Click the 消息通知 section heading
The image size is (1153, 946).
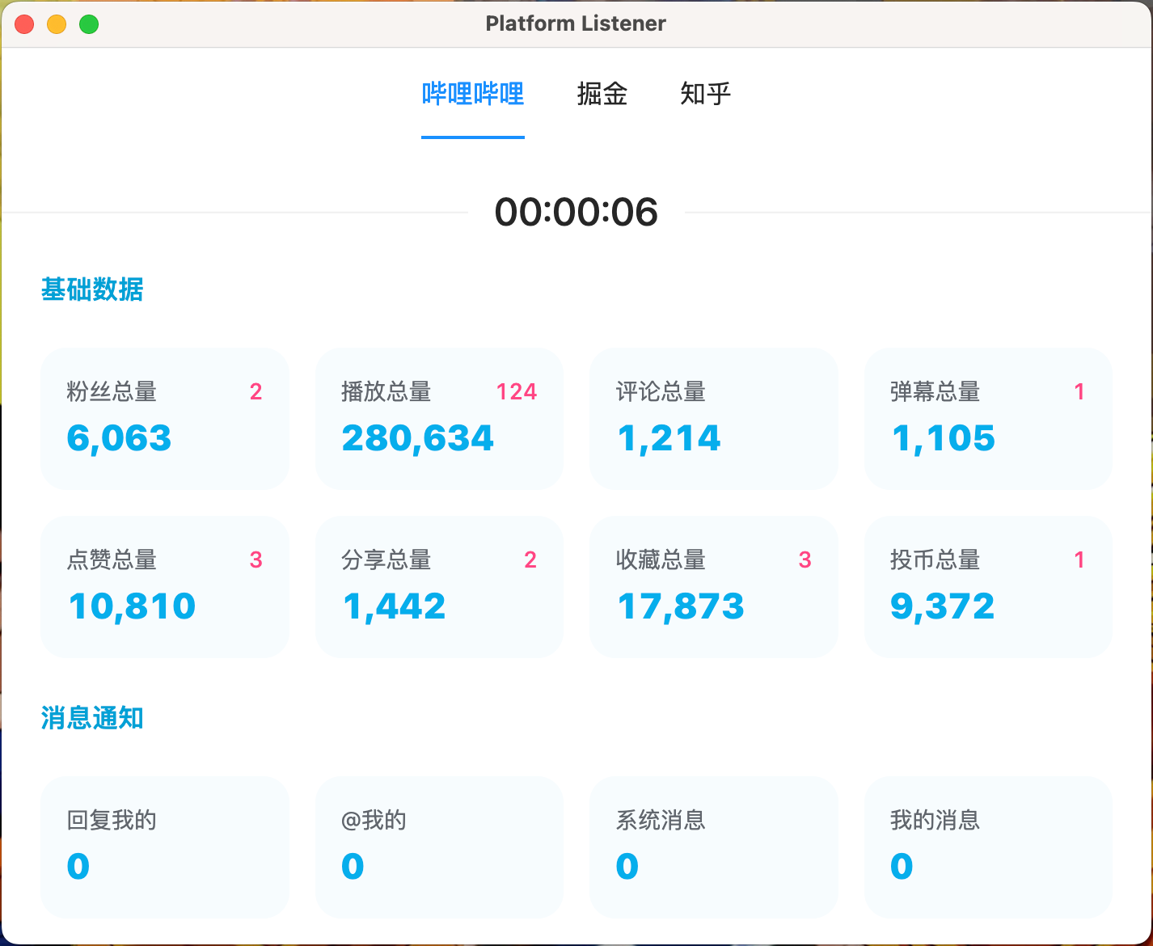92,718
